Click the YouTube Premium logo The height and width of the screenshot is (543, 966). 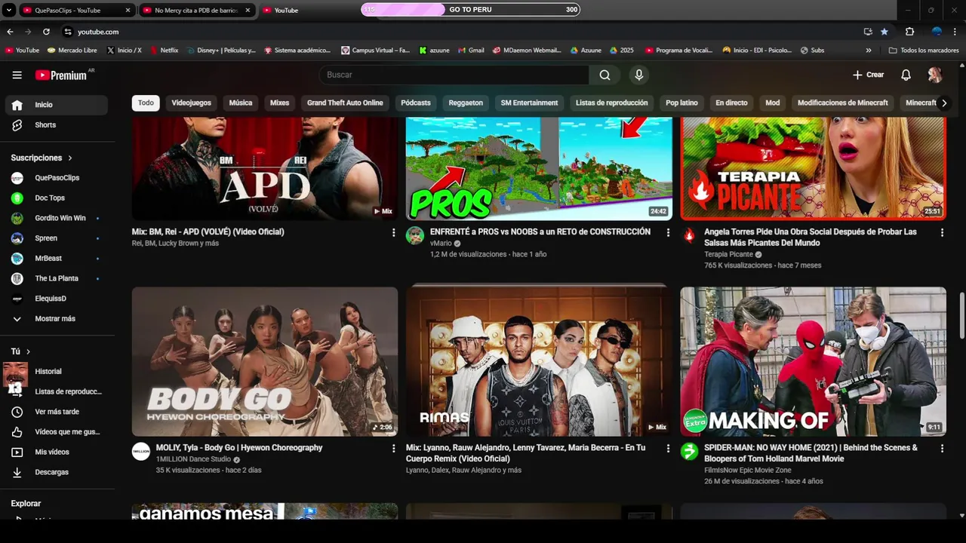[63, 75]
